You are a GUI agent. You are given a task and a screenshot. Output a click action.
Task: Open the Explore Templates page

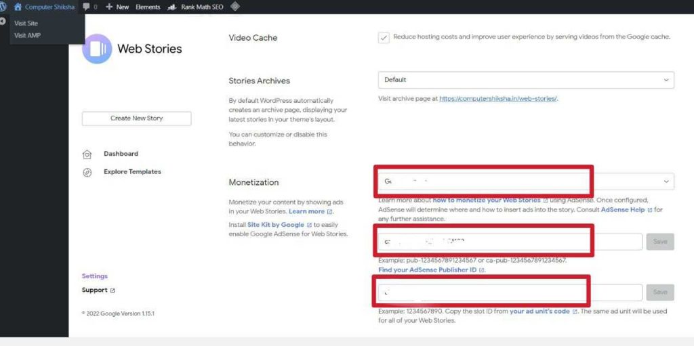tap(132, 172)
